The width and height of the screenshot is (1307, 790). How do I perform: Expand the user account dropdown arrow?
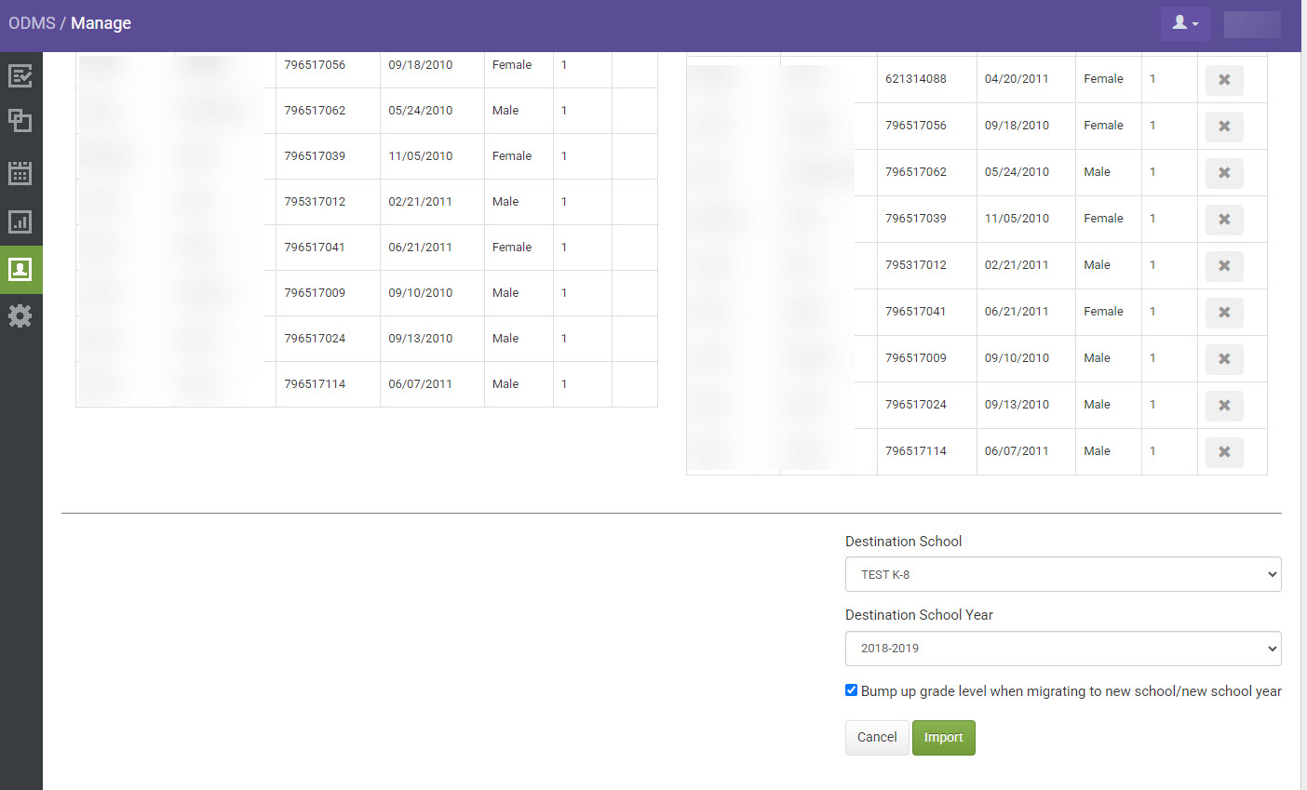tap(1194, 23)
